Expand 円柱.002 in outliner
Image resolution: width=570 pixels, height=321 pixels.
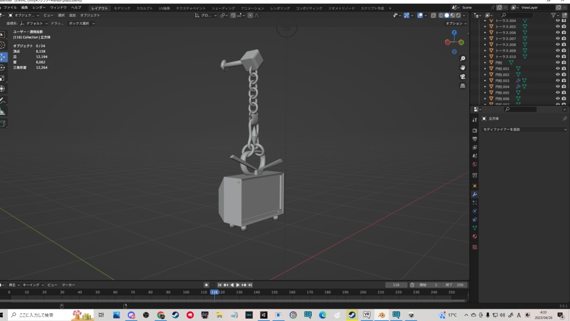pos(485,75)
